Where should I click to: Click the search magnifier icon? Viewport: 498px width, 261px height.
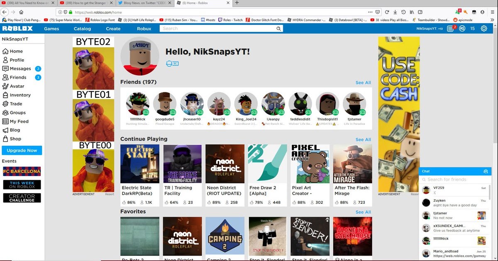(x=279, y=29)
